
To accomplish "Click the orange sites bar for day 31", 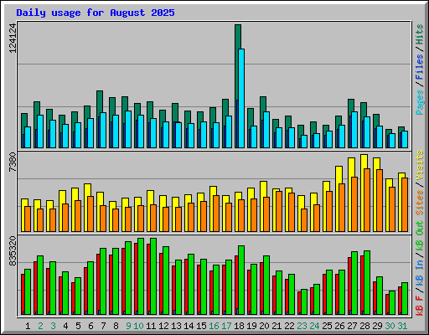I will pos(405,204).
